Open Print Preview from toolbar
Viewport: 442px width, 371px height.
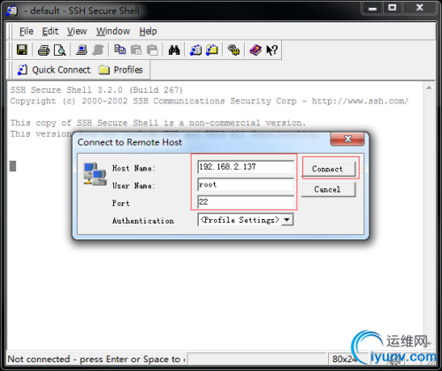(x=60, y=50)
